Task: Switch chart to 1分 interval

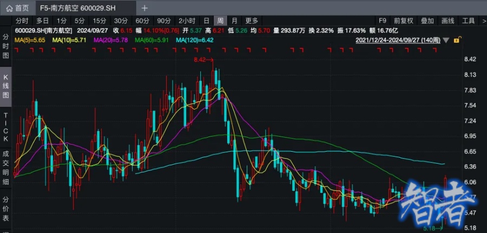Action: 62,21
